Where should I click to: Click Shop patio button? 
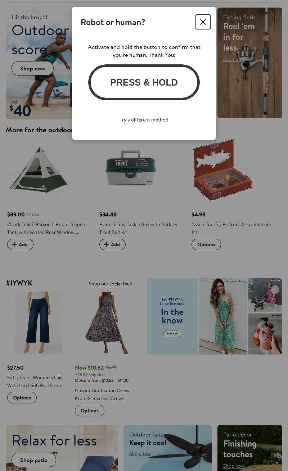click(x=34, y=460)
